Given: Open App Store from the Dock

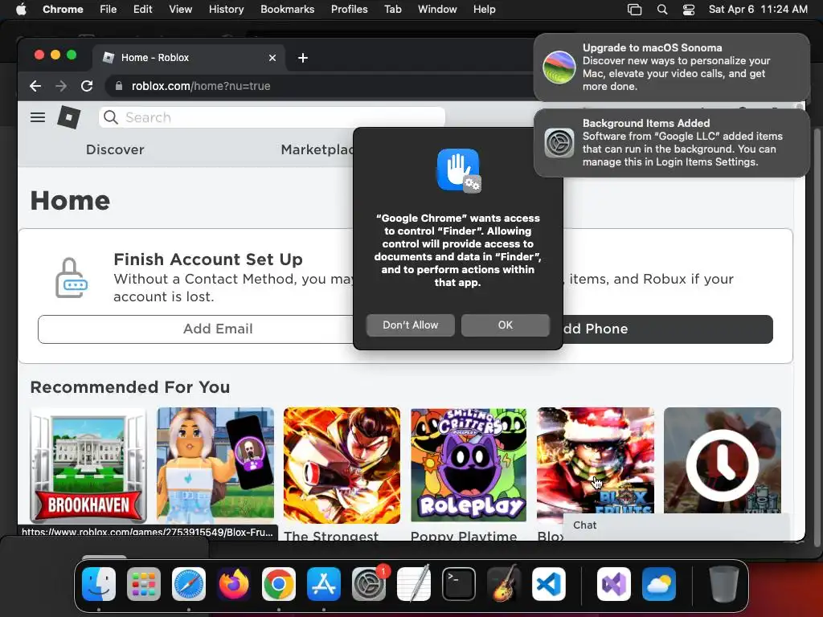Looking at the screenshot, I should coord(324,584).
